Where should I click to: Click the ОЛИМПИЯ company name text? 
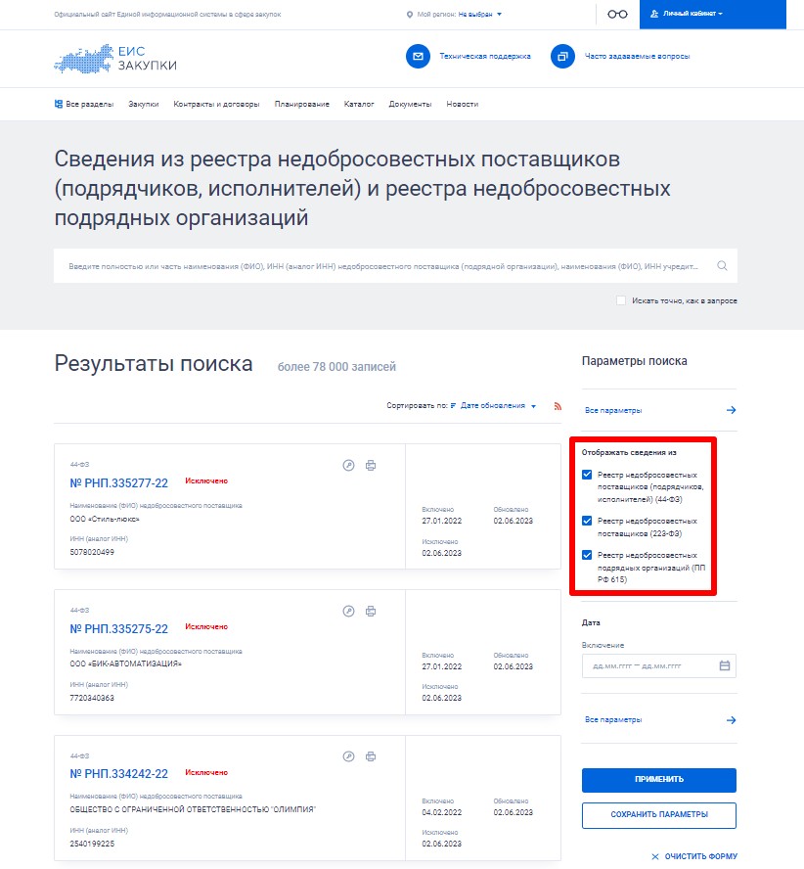pos(193,809)
